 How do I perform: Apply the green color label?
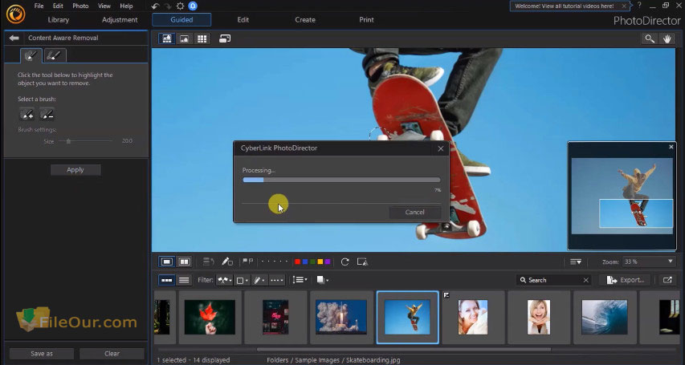click(x=312, y=262)
